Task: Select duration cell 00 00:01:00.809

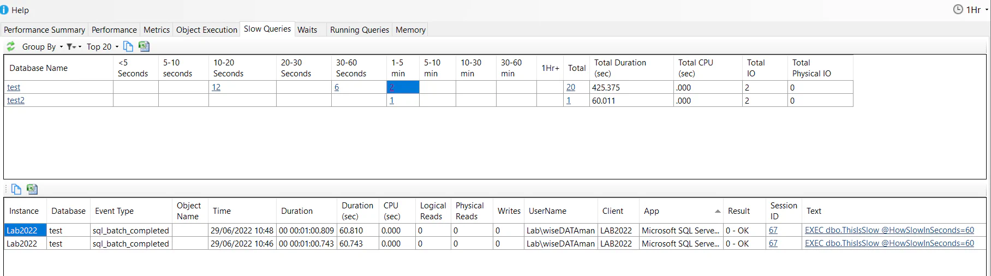Action: [307, 230]
